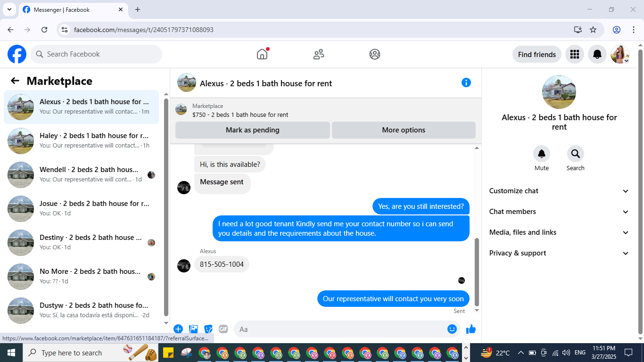Expand the Privacy & support section
This screenshot has height=362, width=644.
(x=559, y=253)
